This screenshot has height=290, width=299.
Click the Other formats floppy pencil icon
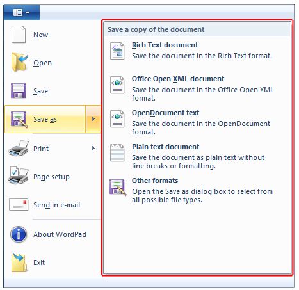click(118, 187)
